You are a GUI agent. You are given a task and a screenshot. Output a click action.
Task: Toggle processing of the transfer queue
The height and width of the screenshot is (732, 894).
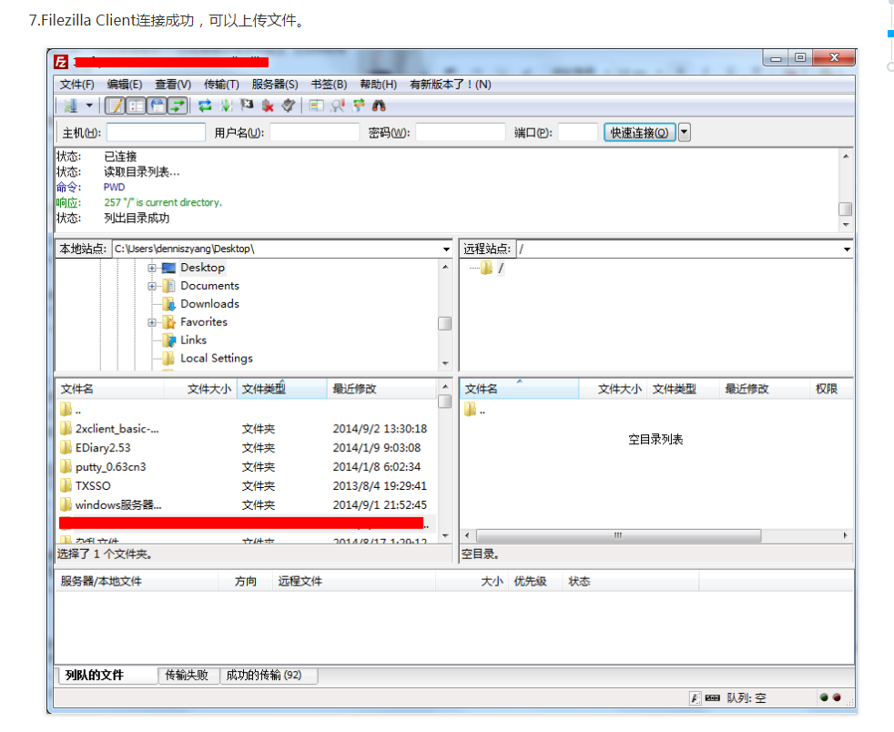click(227, 106)
